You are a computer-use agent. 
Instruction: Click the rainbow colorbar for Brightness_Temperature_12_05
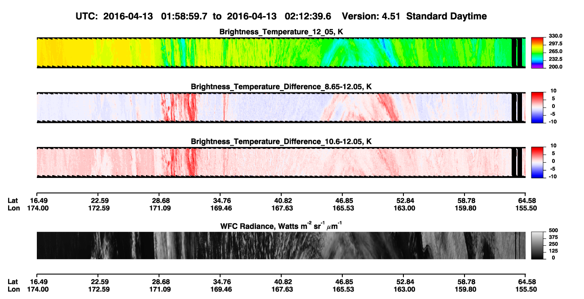(538, 53)
